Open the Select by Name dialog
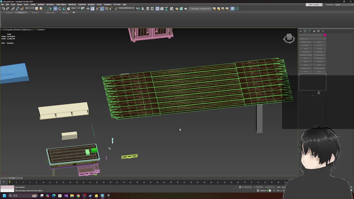The image size is (354, 199). tap(41, 9)
